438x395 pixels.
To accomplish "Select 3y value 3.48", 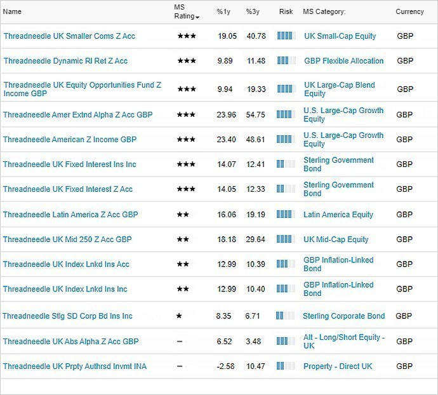I will pyautogui.click(x=253, y=341).
